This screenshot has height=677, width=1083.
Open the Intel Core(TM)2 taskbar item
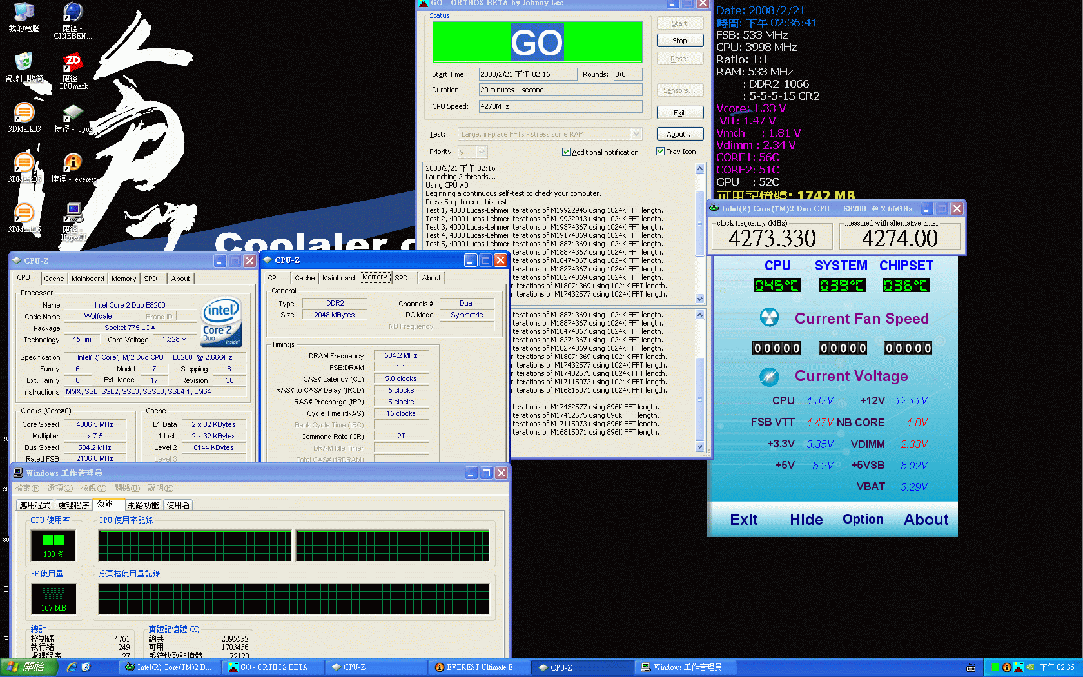point(170,667)
